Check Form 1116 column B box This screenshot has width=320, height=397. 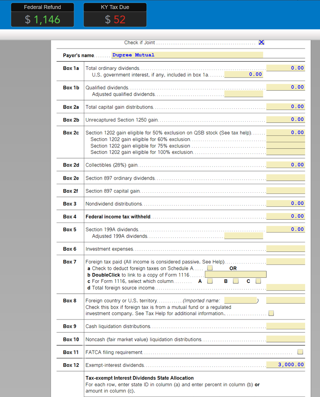pyautogui.click(x=236, y=281)
